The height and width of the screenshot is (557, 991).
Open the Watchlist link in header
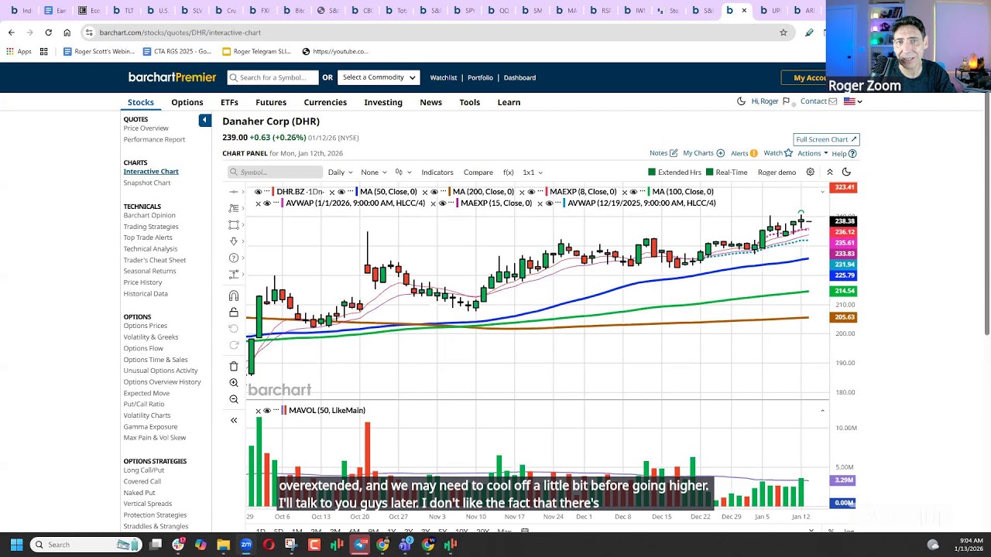[x=444, y=77]
